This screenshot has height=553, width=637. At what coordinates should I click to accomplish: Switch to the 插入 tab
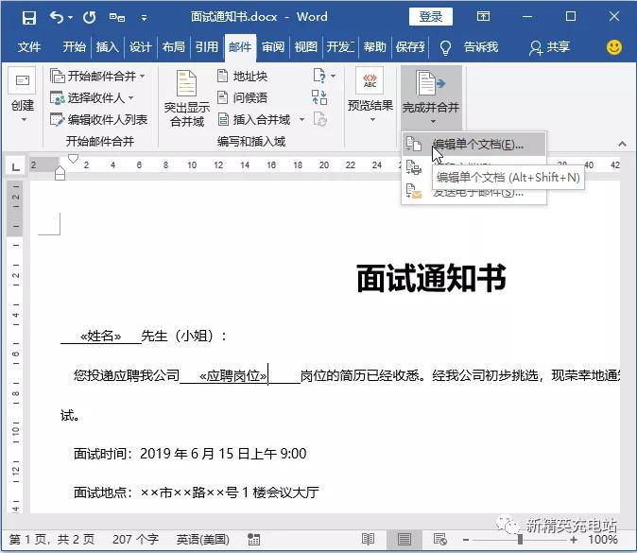[107, 47]
